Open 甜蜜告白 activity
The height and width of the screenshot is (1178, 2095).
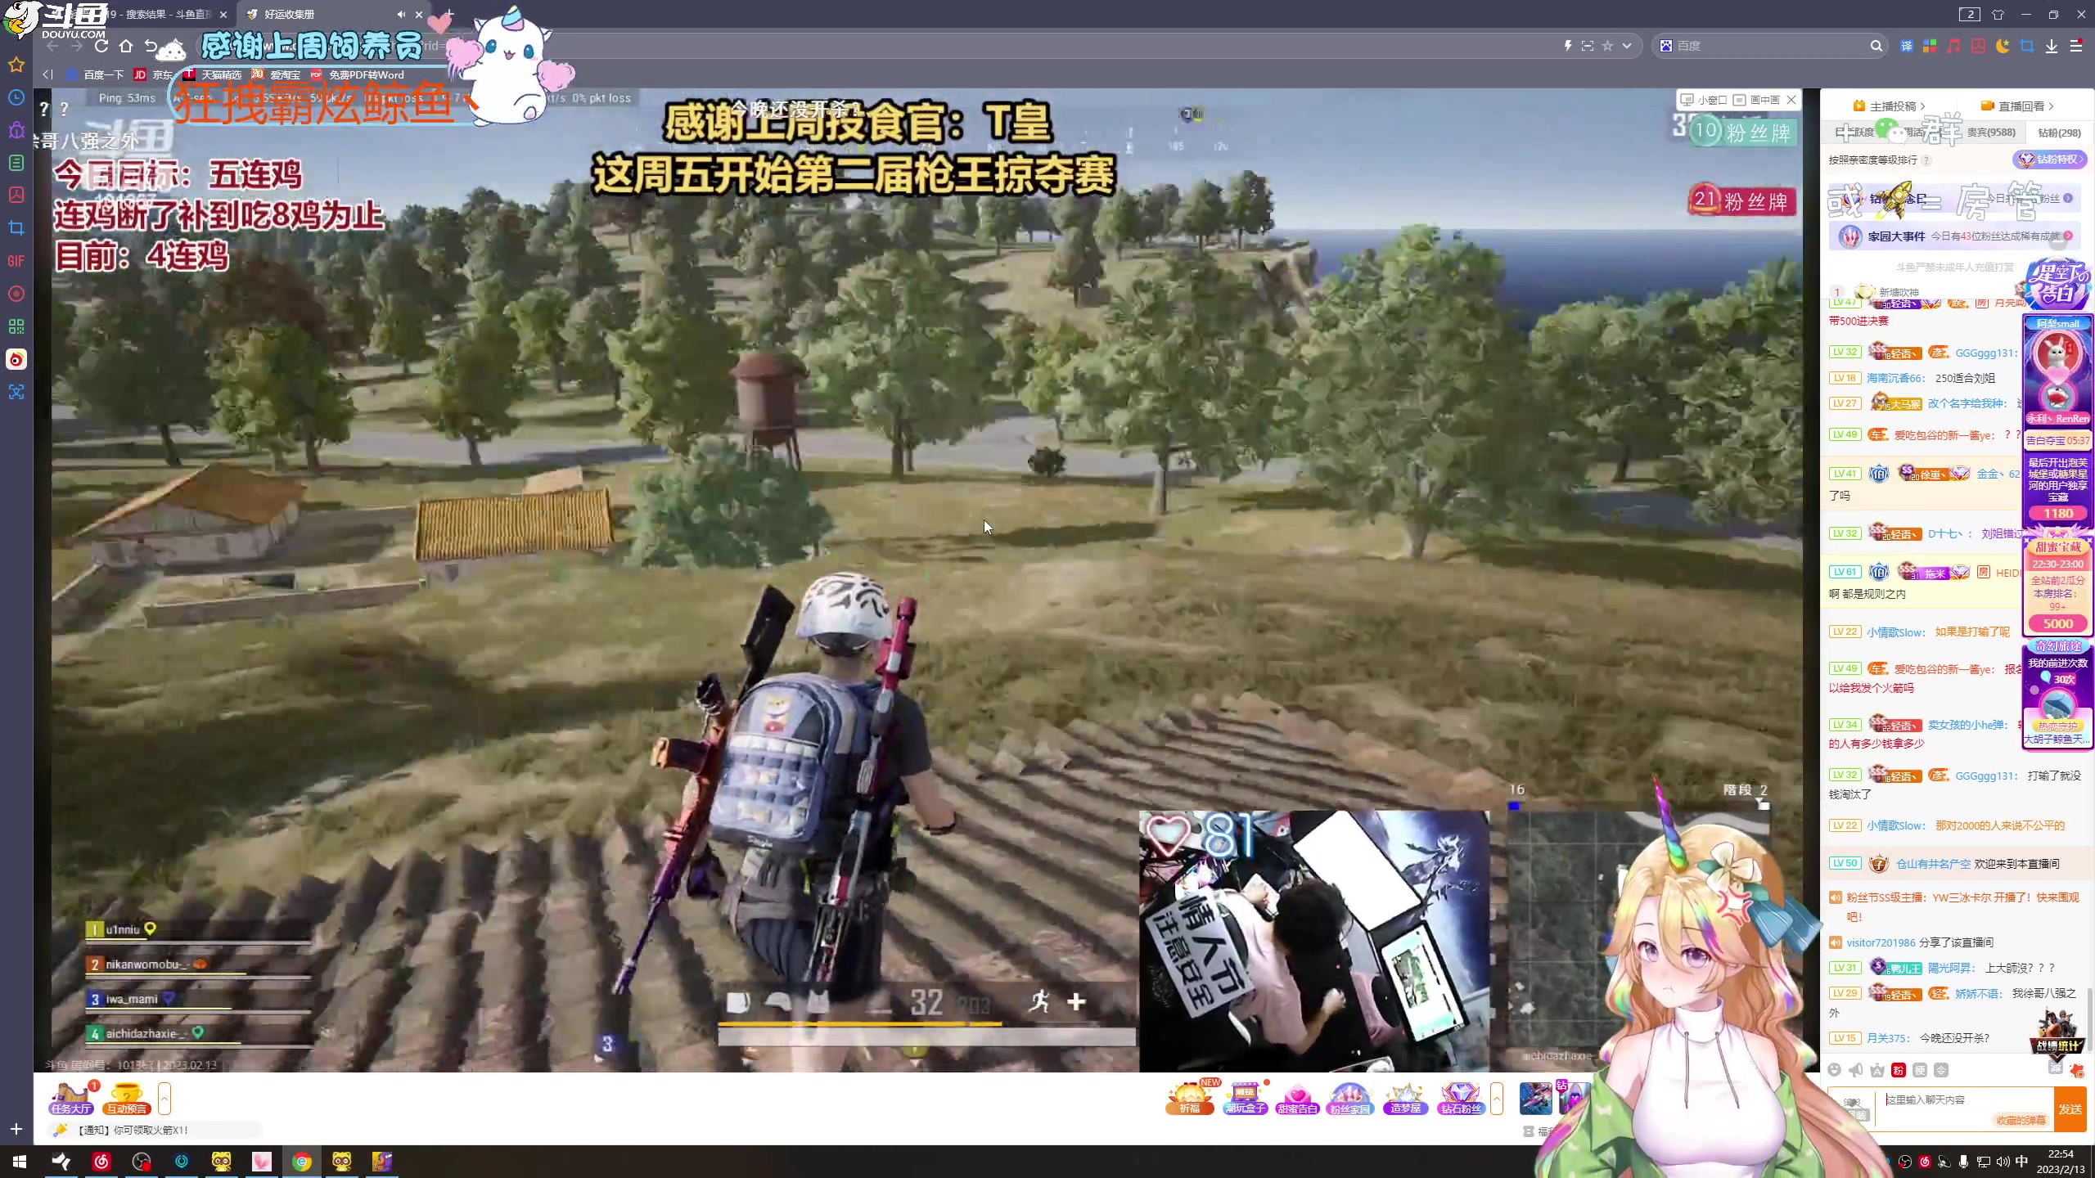coord(1297,1099)
